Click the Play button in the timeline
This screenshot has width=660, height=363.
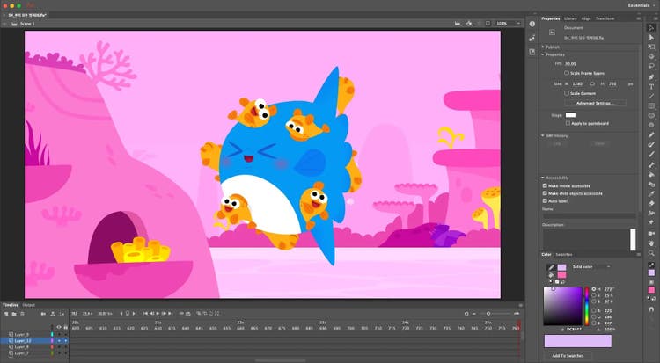click(x=158, y=314)
